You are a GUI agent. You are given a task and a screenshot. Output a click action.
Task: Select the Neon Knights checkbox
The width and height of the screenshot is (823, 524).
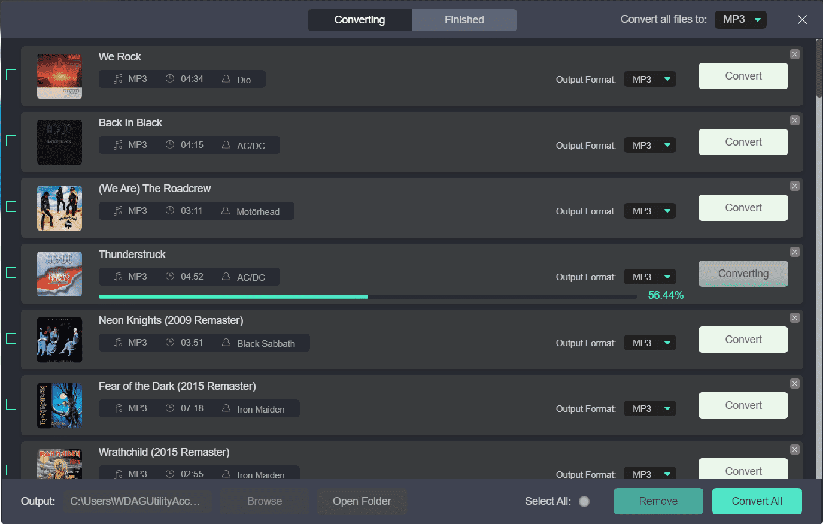tap(11, 338)
